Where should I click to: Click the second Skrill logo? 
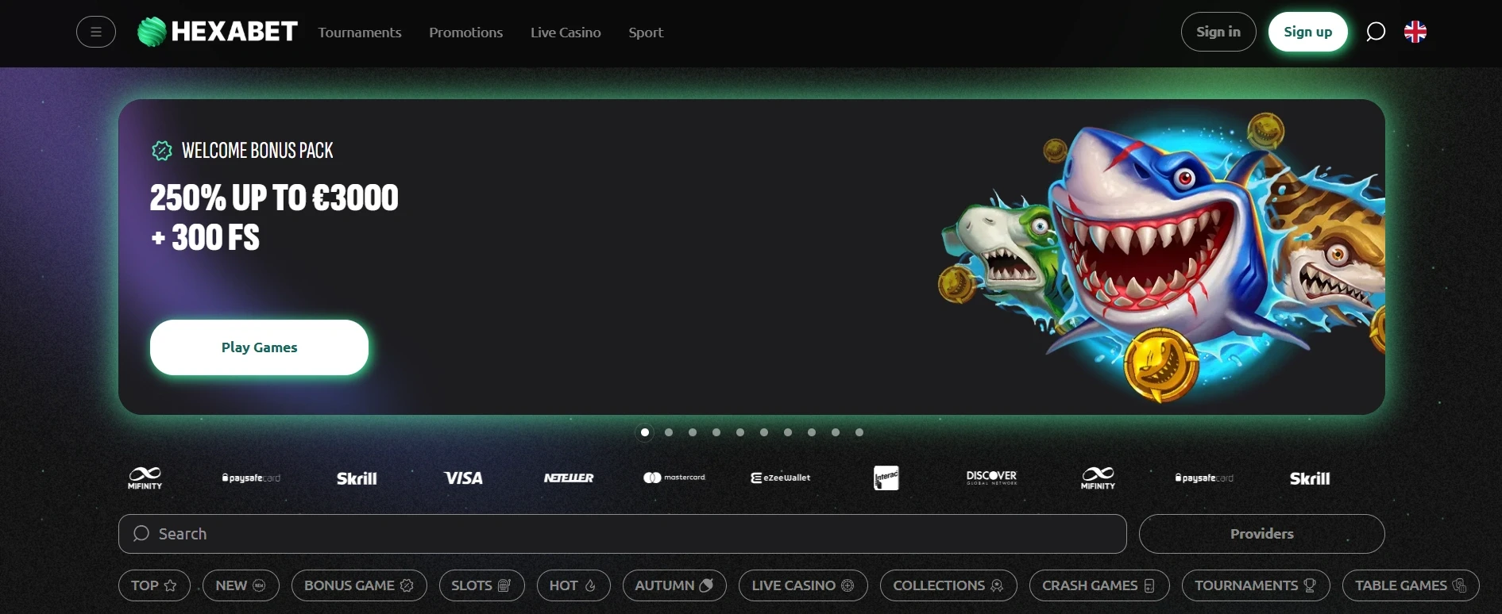click(1310, 478)
